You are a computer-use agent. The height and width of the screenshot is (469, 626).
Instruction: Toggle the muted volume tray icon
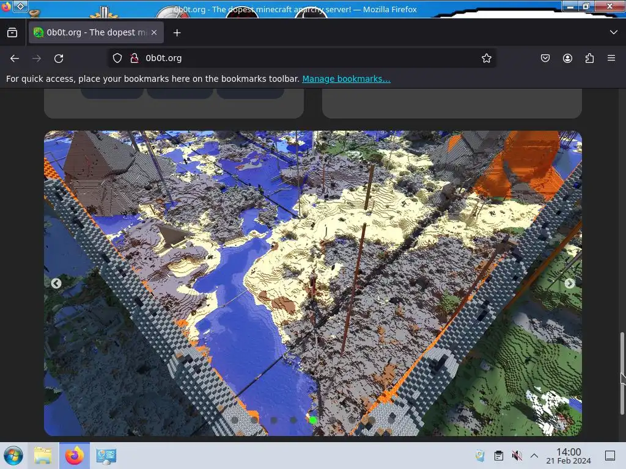[x=517, y=456]
